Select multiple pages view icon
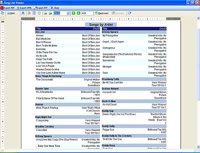200x153 pixels. point(34,13)
